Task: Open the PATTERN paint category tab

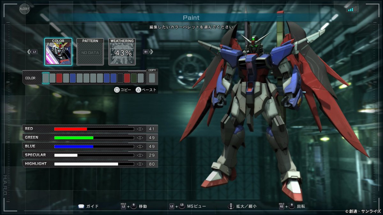Action: point(90,52)
